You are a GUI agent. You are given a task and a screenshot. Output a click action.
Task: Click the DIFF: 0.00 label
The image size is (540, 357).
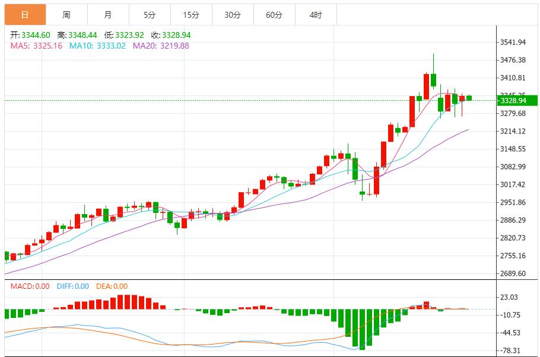[x=72, y=286]
